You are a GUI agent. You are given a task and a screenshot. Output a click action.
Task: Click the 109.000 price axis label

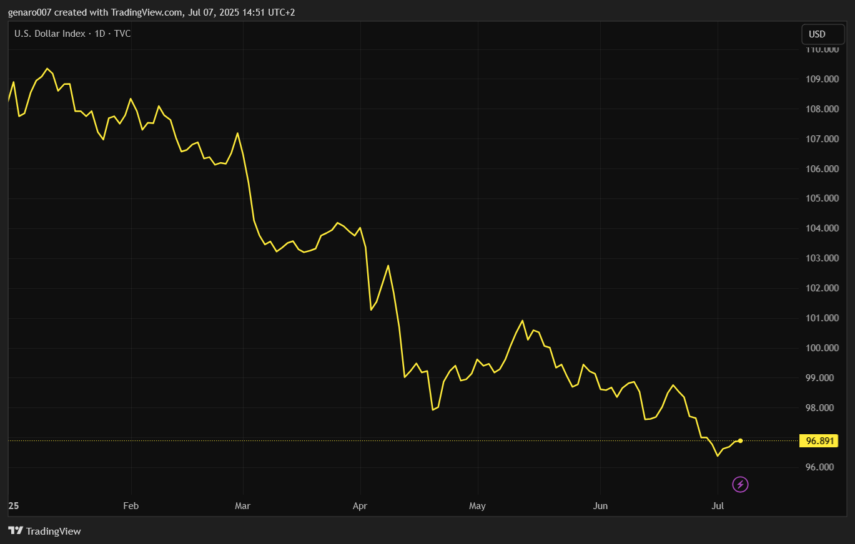pos(822,79)
